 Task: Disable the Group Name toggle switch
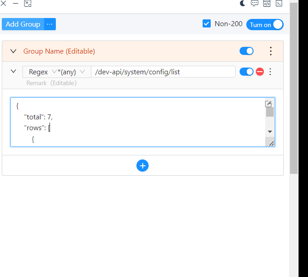246,51
